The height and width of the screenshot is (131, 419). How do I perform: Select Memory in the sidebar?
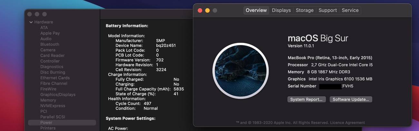point(48,100)
